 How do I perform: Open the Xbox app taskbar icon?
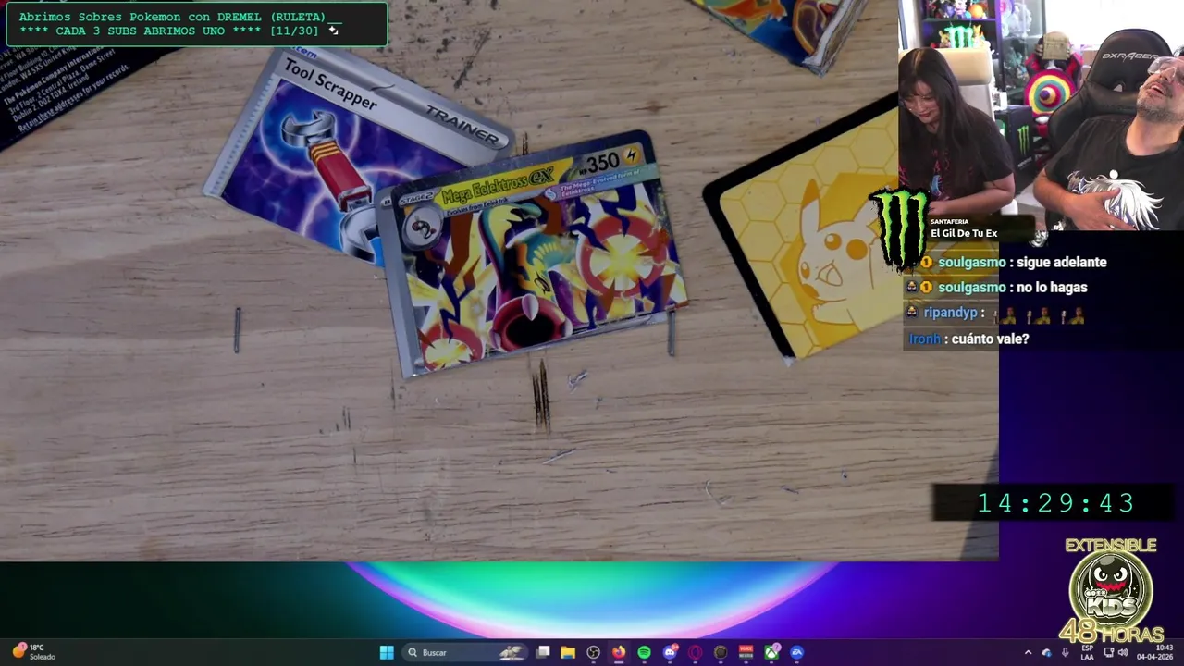771,652
